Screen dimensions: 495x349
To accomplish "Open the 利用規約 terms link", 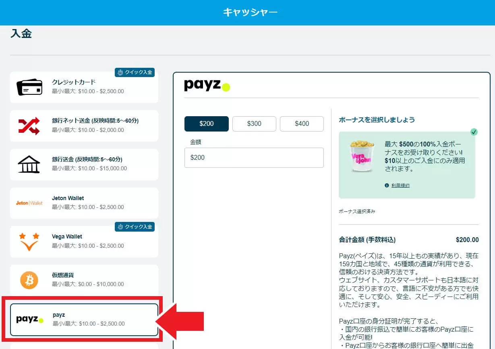I will pos(400,185).
